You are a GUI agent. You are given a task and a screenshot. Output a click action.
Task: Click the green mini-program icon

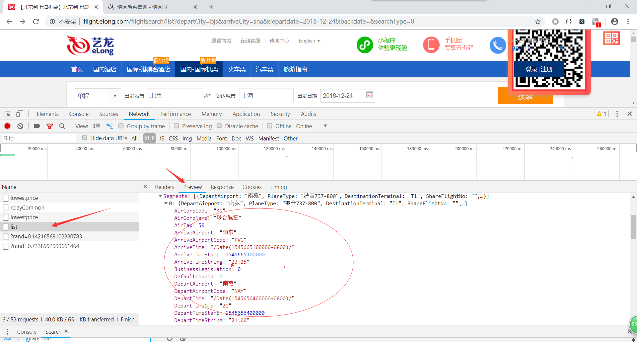(365, 44)
